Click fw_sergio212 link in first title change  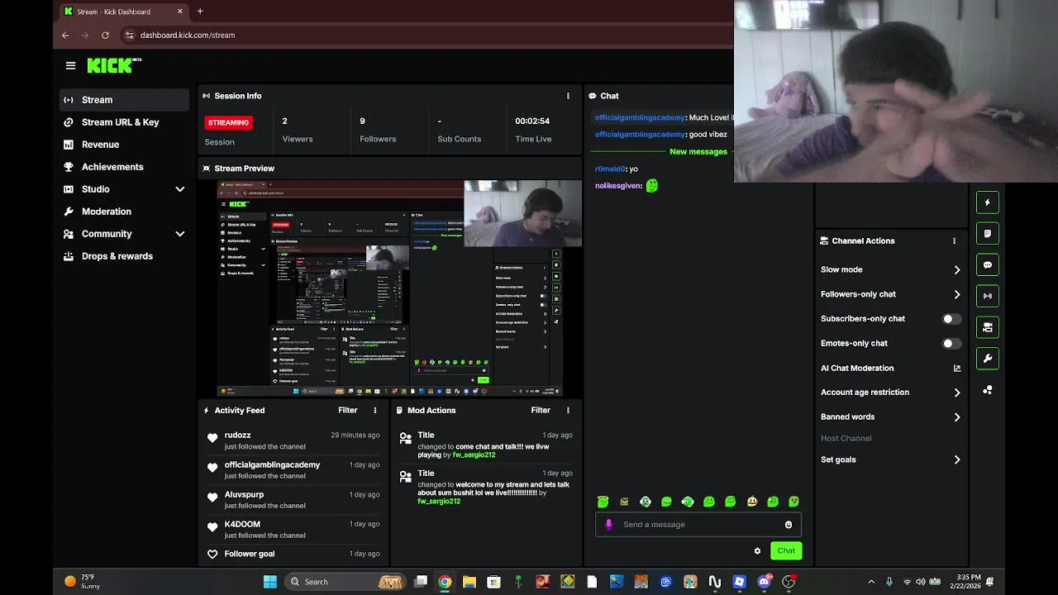pyautogui.click(x=474, y=455)
